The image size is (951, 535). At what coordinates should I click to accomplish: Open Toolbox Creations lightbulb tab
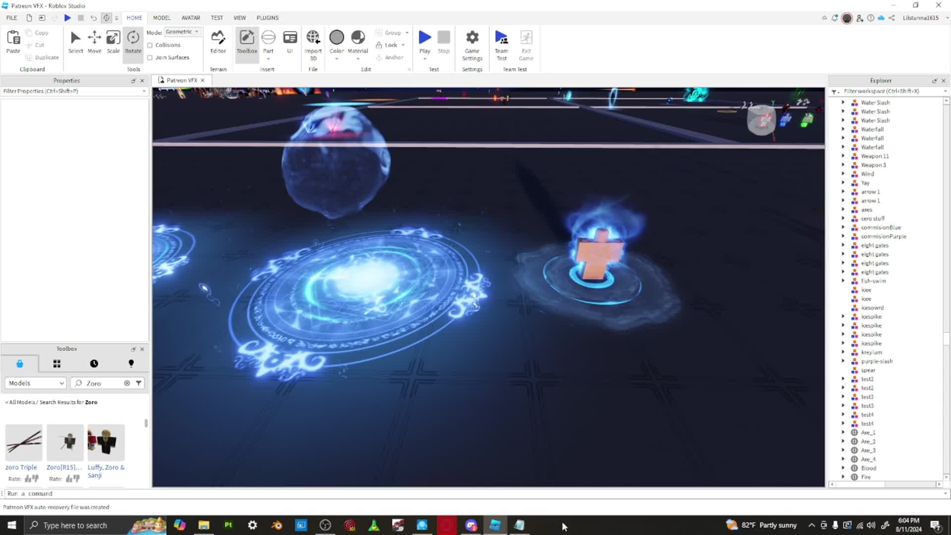(x=131, y=364)
